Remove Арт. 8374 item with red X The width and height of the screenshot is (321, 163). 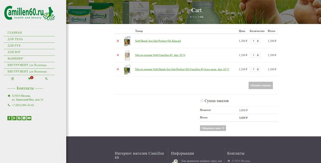(118, 55)
